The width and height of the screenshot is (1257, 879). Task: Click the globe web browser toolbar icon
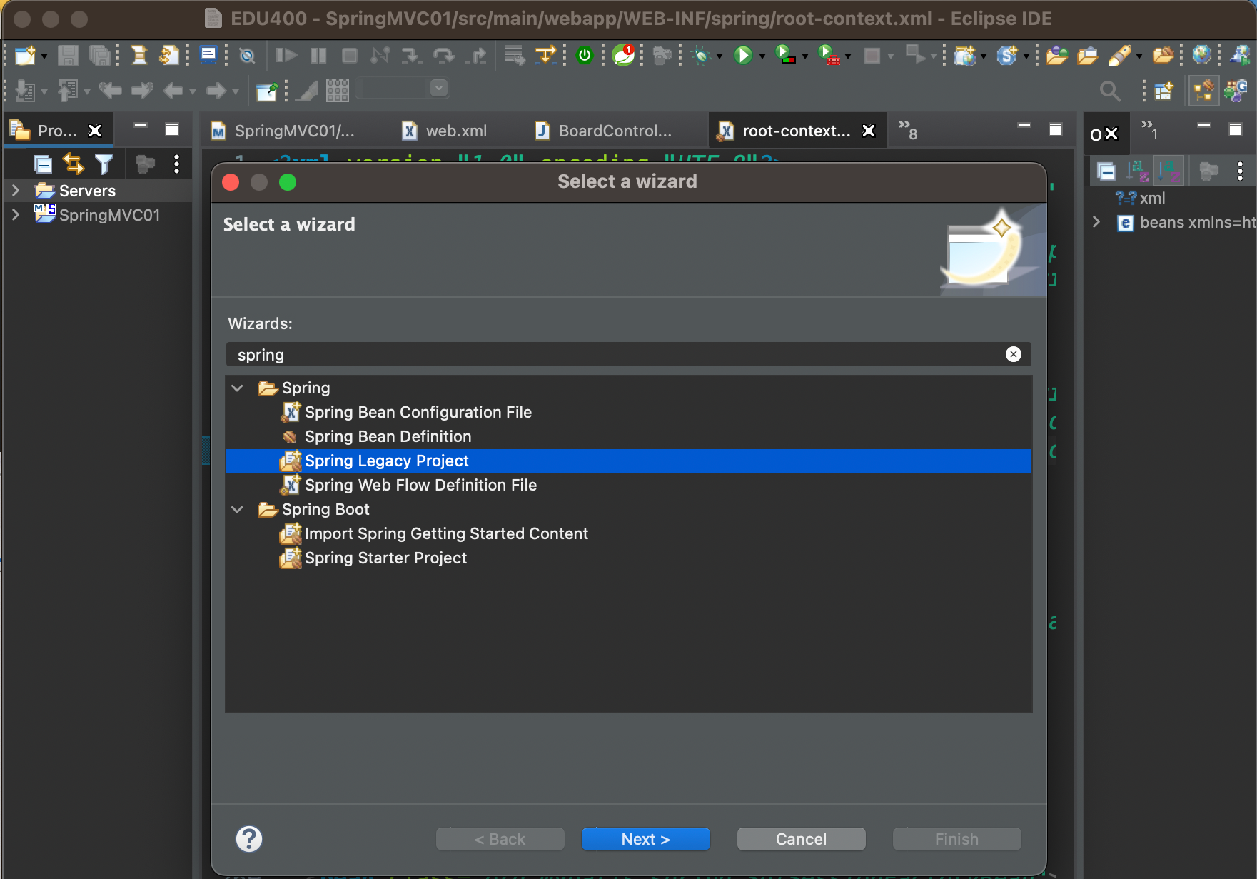[x=1202, y=54]
